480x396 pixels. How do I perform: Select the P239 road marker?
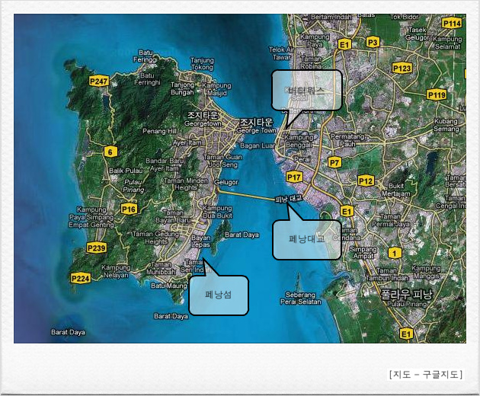click(96, 247)
